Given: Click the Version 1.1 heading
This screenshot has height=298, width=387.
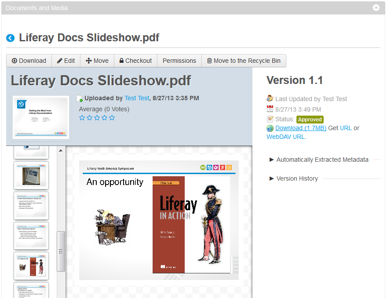Looking at the screenshot, I should point(295,80).
